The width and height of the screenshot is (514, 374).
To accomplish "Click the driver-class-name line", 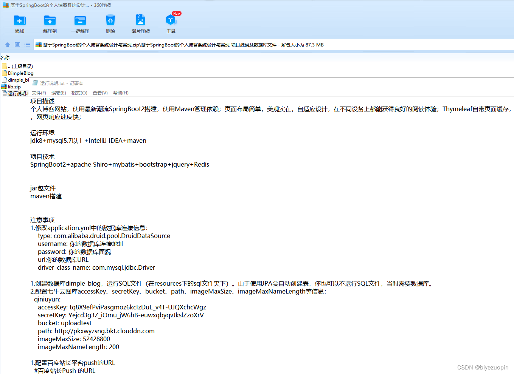I will tap(96, 268).
